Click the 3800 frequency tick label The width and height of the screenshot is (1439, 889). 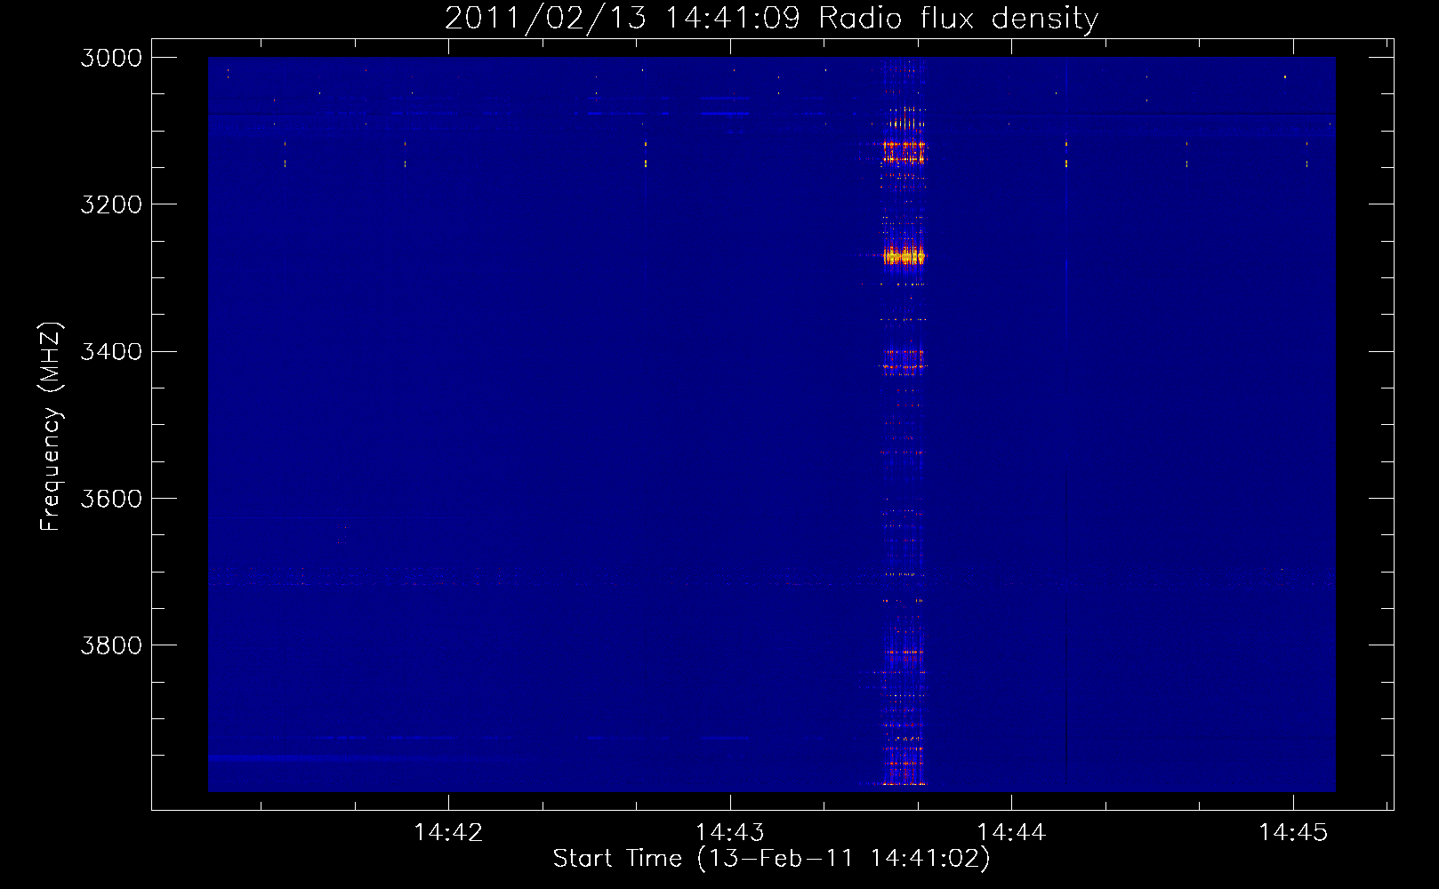click(x=111, y=645)
